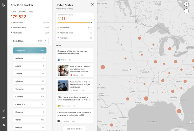Viewport: 194px width, 131px height.
Task: Select California from the region list
Action: pyautogui.click(x=30, y=89)
